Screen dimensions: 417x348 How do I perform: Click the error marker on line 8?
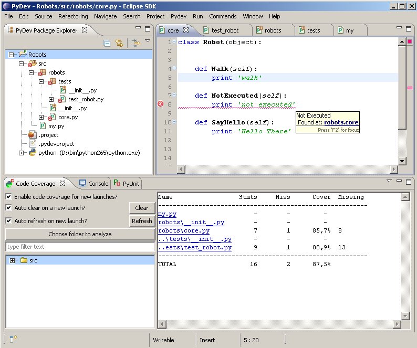[x=160, y=104]
